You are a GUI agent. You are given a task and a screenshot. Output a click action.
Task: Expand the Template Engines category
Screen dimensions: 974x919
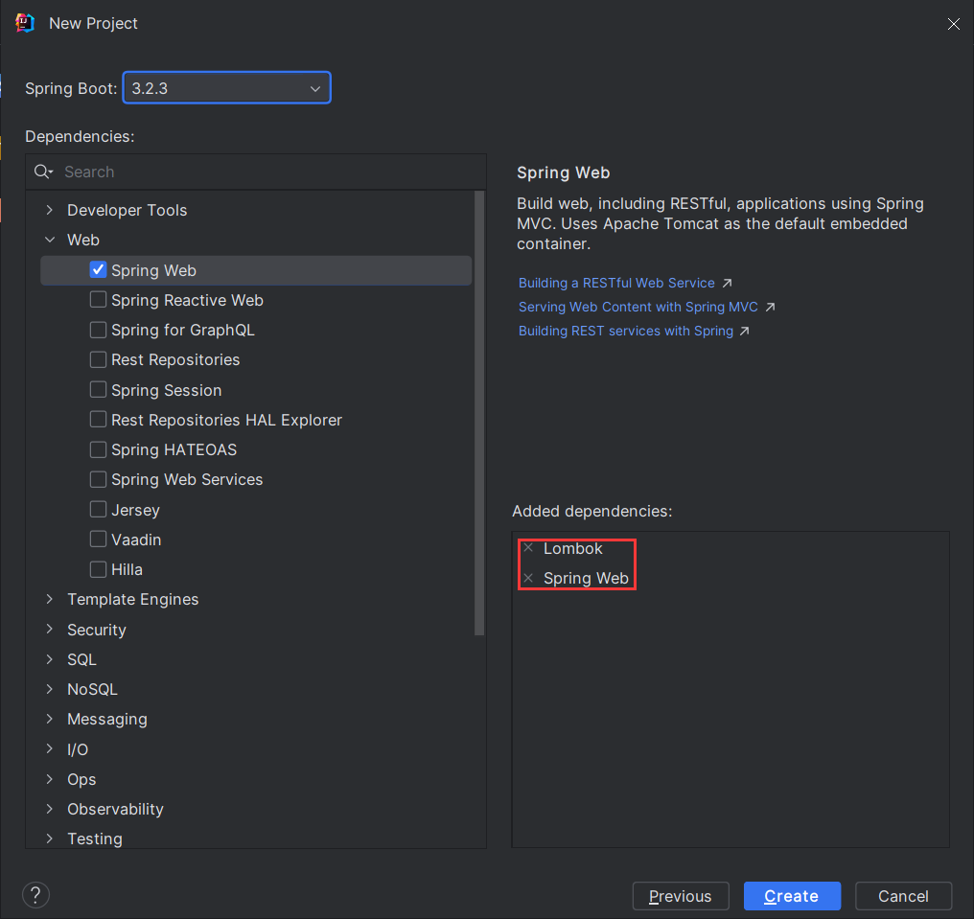click(50, 599)
